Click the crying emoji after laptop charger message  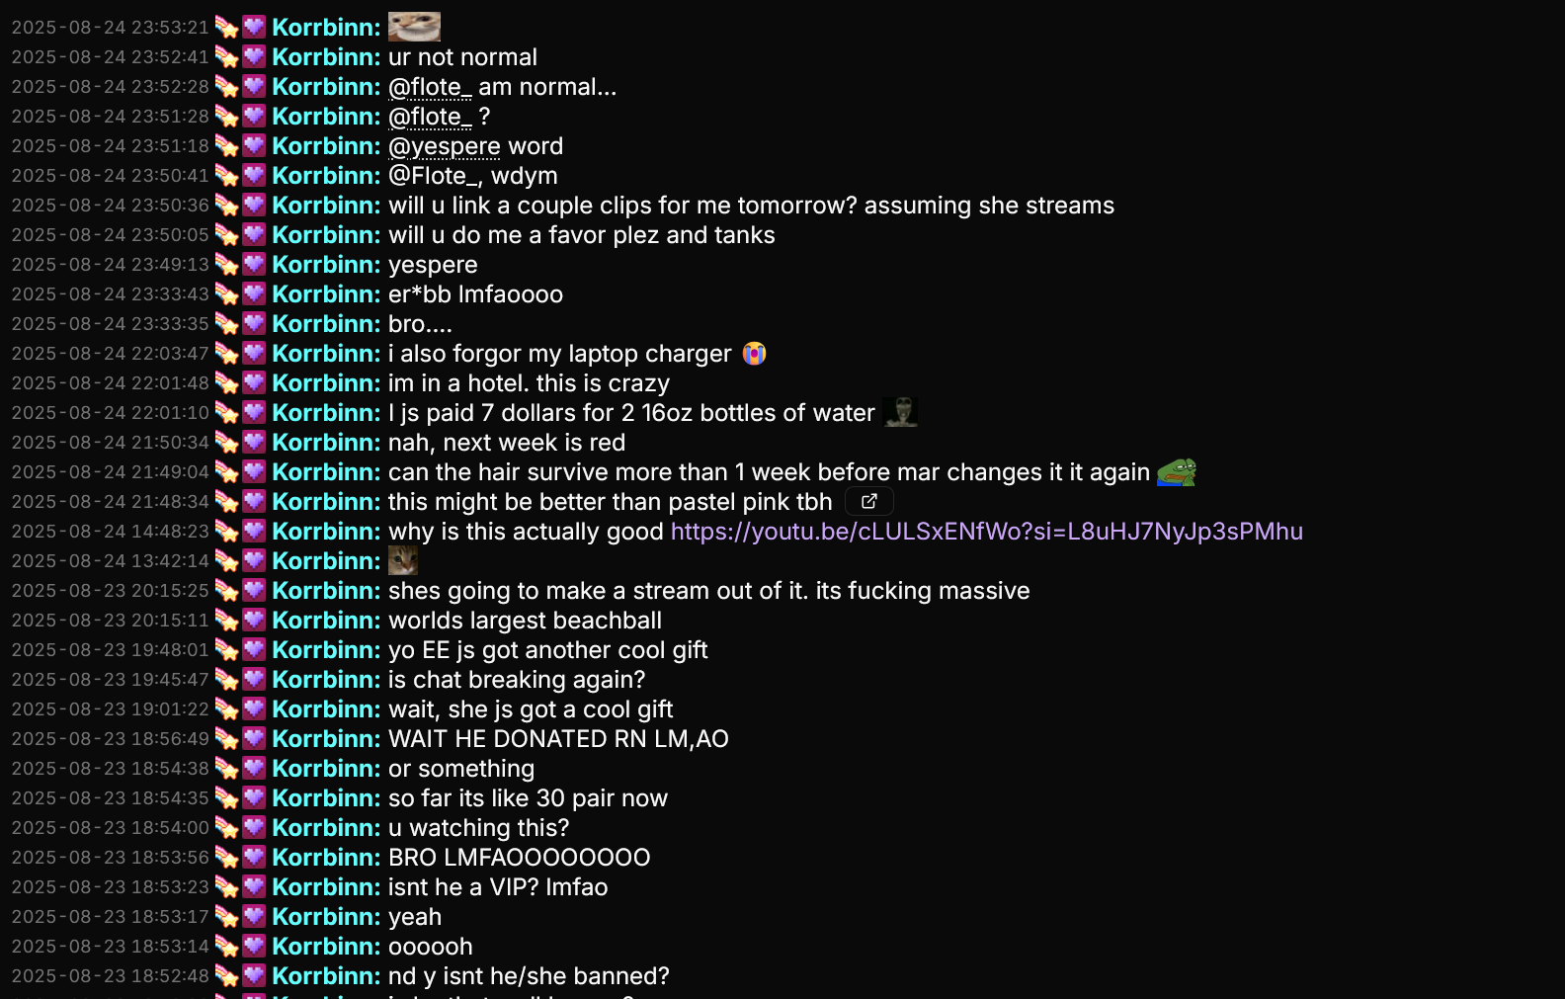[755, 354]
